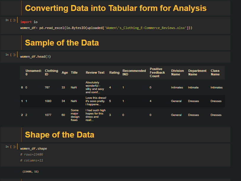The width and height of the screenshot is (241, 181).
Task: Click the NaN title in row 0
Action: (74, 88)
